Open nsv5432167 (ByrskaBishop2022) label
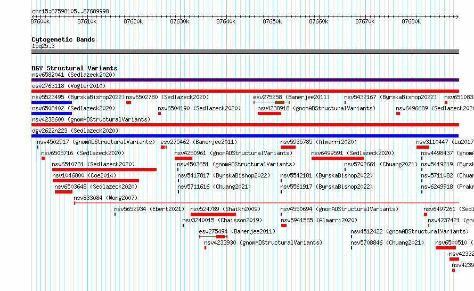The image size is (474, 291). 390,97
